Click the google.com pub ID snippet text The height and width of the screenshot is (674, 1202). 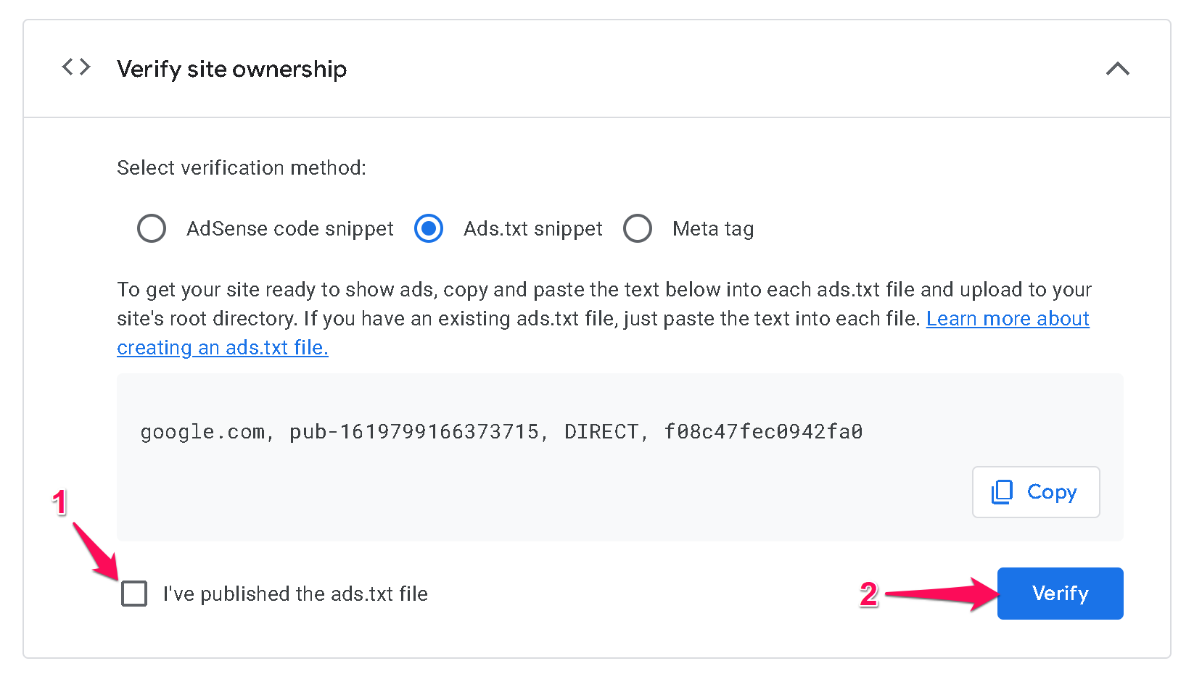pyautogui.click(x=501, y=432)
